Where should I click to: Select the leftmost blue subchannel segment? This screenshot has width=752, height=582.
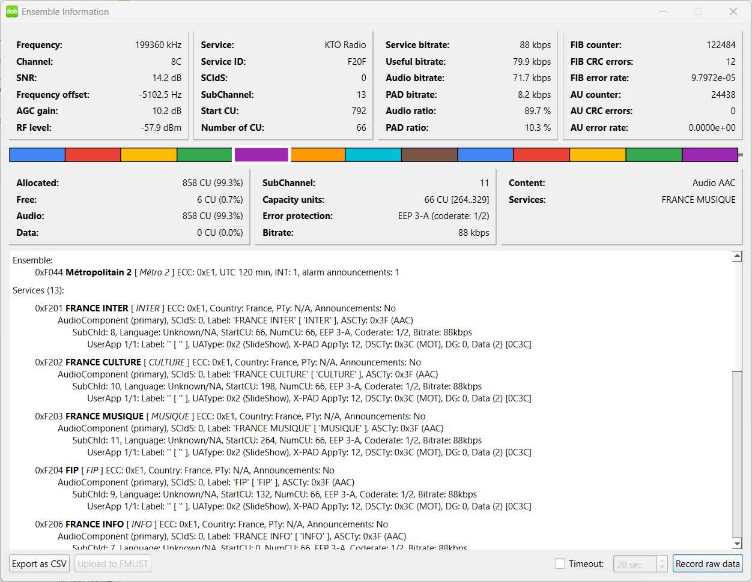(37, 155)
